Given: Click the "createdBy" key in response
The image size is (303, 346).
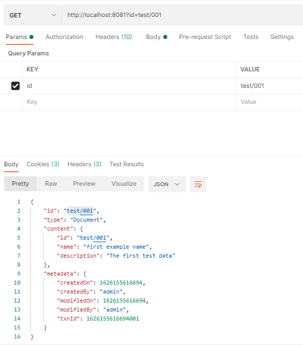Looking at the screenshot, I should click(75, 292).
